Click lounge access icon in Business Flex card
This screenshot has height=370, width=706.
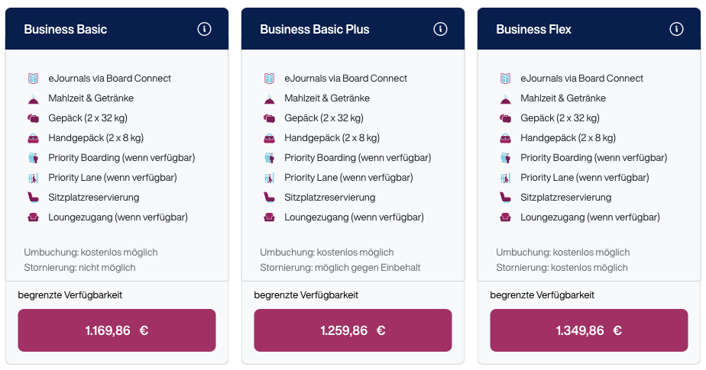505,217
